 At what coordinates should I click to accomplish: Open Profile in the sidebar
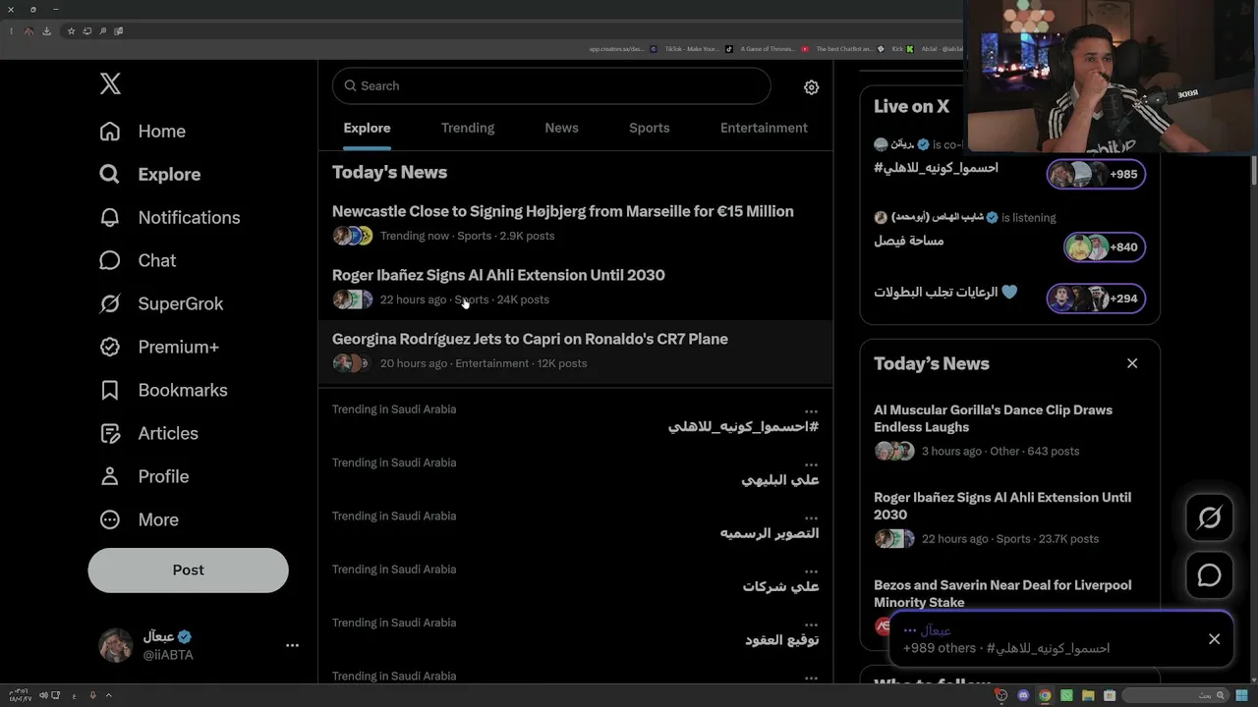[x=143, y=476]
